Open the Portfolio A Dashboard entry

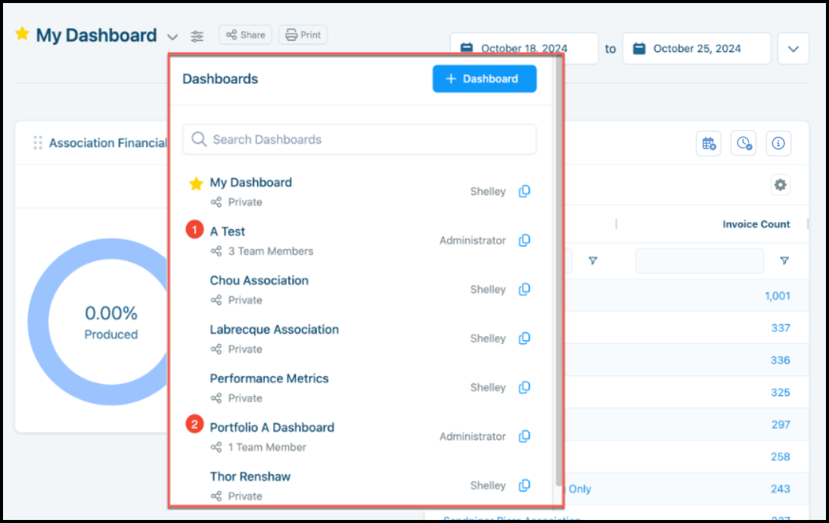click(272, 427)
